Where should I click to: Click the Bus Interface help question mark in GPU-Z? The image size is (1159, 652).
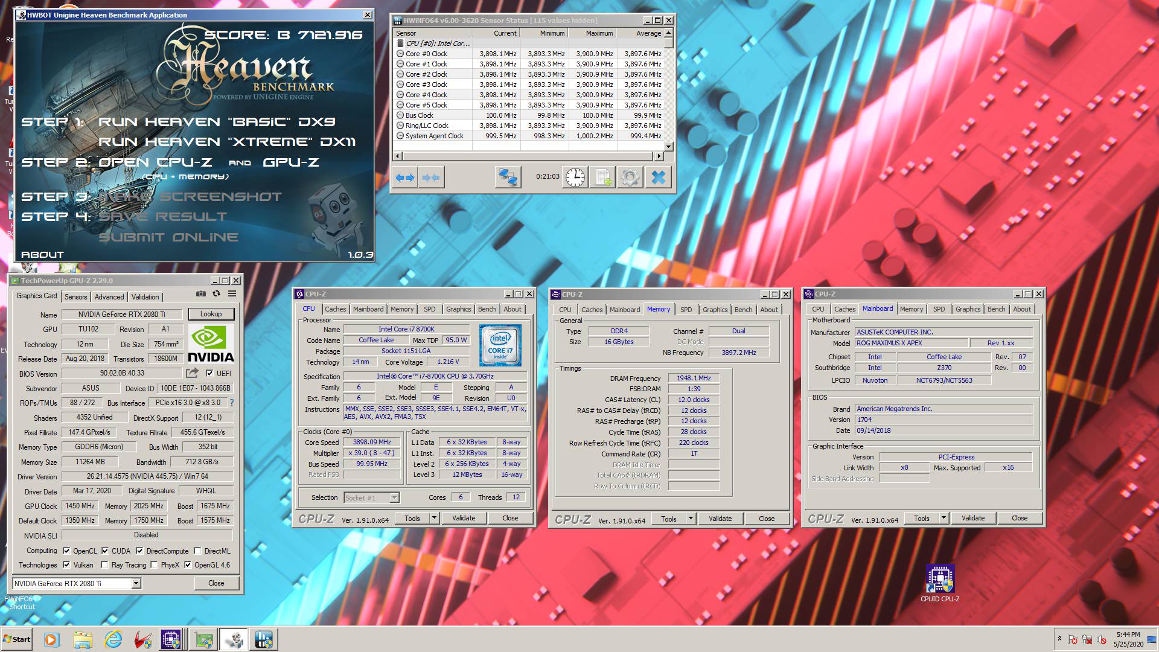(232, 403)
